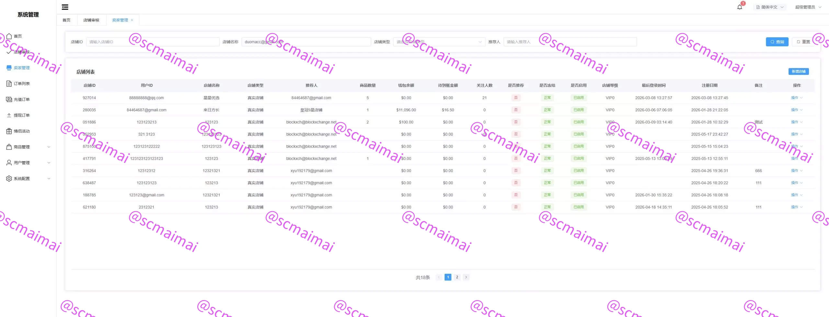829x317 pixels.
Task: Expand the 用户管理 submenu chevron
Action: [49, 163]
